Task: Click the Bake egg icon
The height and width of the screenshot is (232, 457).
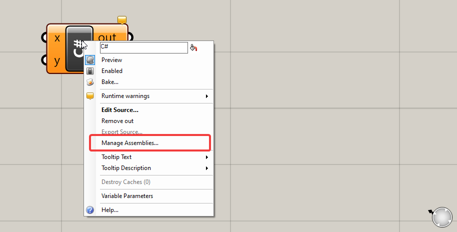Action: (x=90, y=82)
